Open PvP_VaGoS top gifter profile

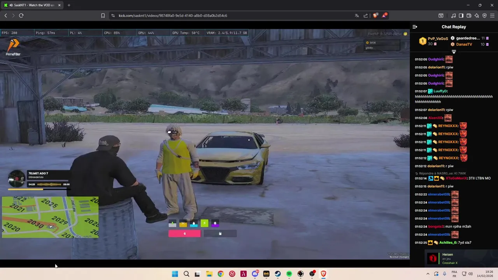click(438, 39)
